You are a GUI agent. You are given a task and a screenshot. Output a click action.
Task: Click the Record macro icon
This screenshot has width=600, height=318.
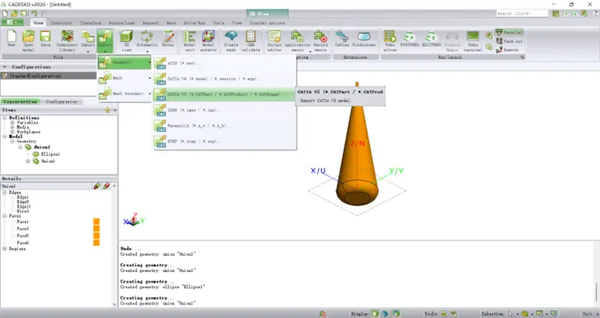pos(320,40)
